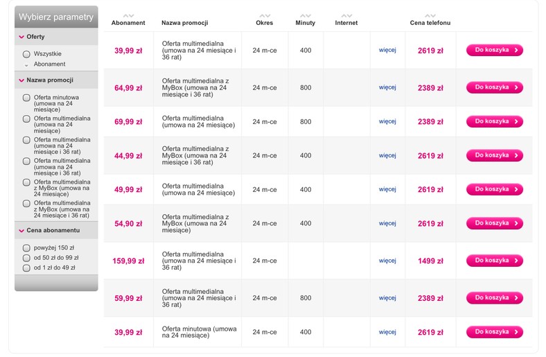
Task: Add the 159,99 zł plan to cart
Action: coord(495,261)
